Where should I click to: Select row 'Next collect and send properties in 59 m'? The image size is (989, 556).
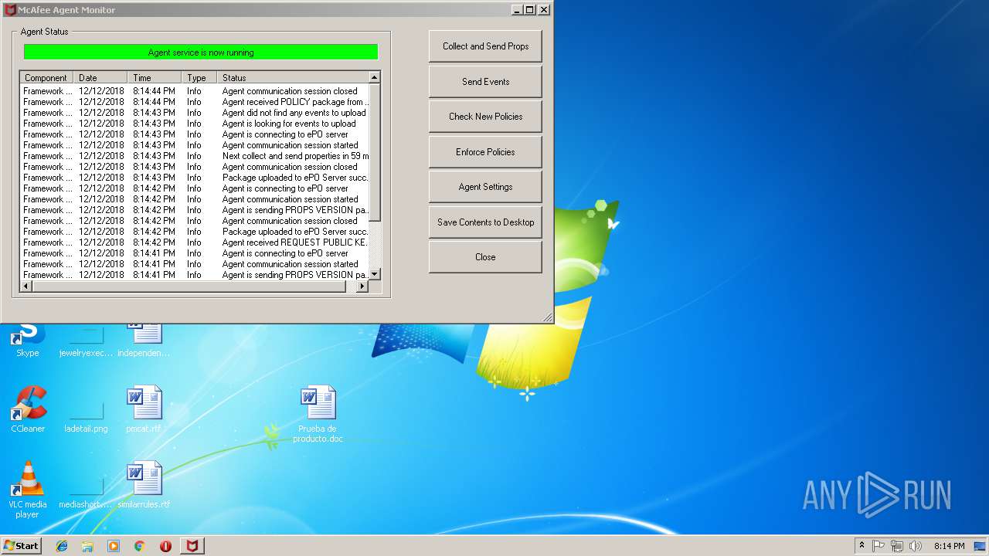click(195, 156)
